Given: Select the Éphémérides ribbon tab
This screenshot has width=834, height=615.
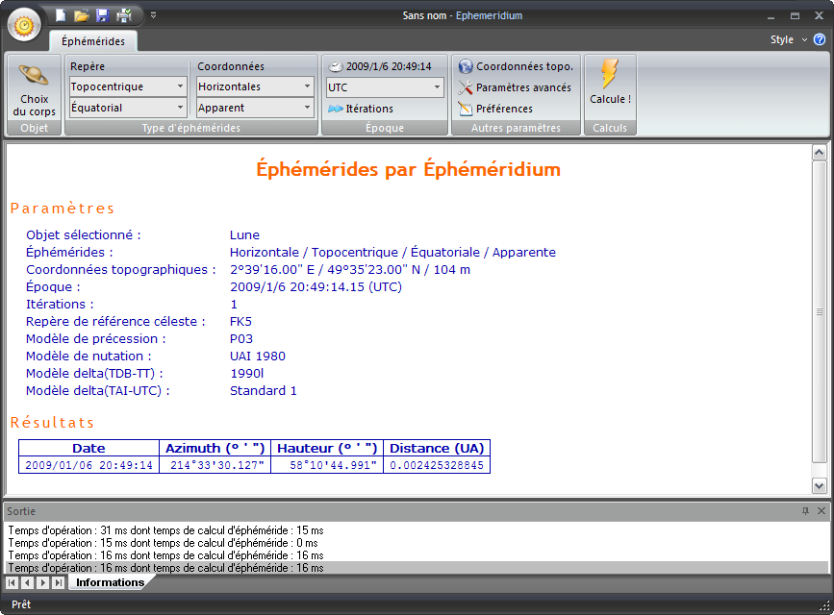Looking at the screenshot, I should click(x=92, y=41).
